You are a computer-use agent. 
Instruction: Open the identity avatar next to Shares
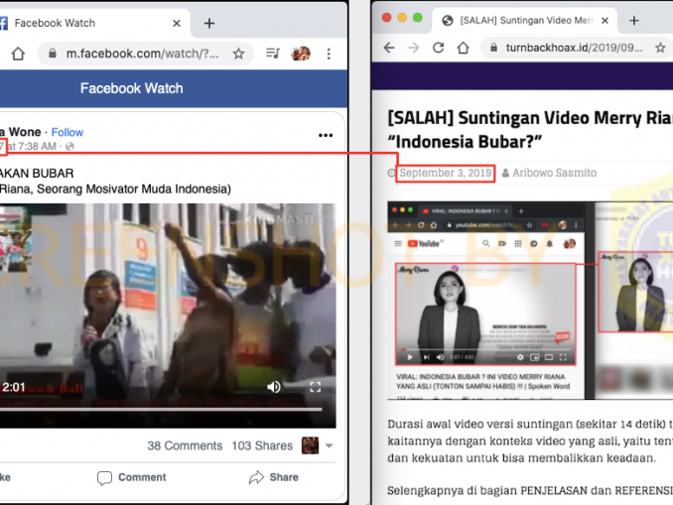pos(311,445)
